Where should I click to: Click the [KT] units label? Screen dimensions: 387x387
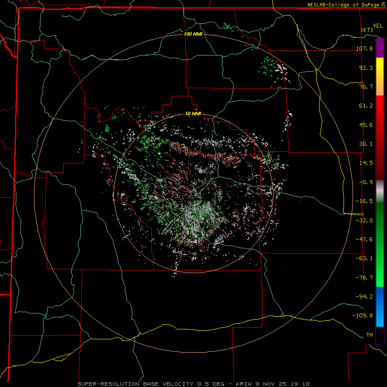[367, 30]
